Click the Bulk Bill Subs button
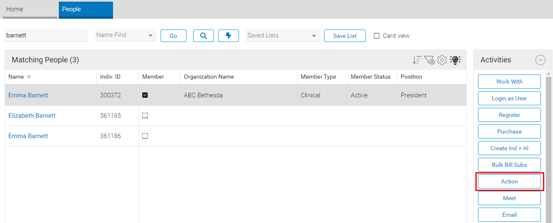 (509, 165)
